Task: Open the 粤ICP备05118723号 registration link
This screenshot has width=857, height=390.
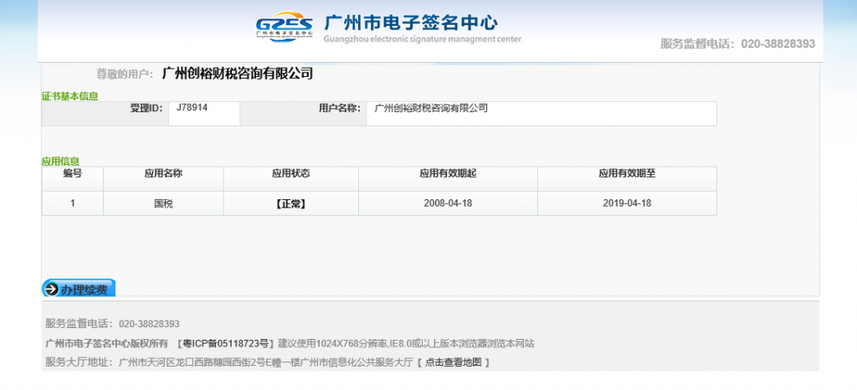Action: pyautogui.click(x=226, y=343)
